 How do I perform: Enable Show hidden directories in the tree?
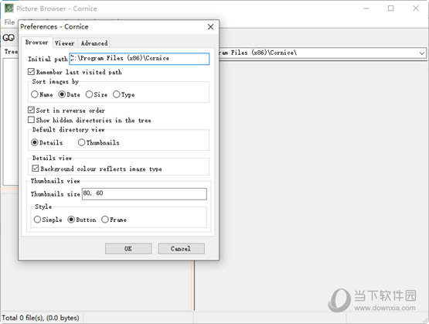click(90, 120)
